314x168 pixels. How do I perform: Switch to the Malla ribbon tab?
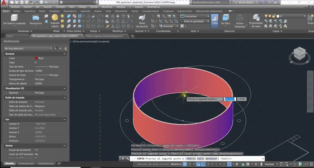click(x=42, y=11)
